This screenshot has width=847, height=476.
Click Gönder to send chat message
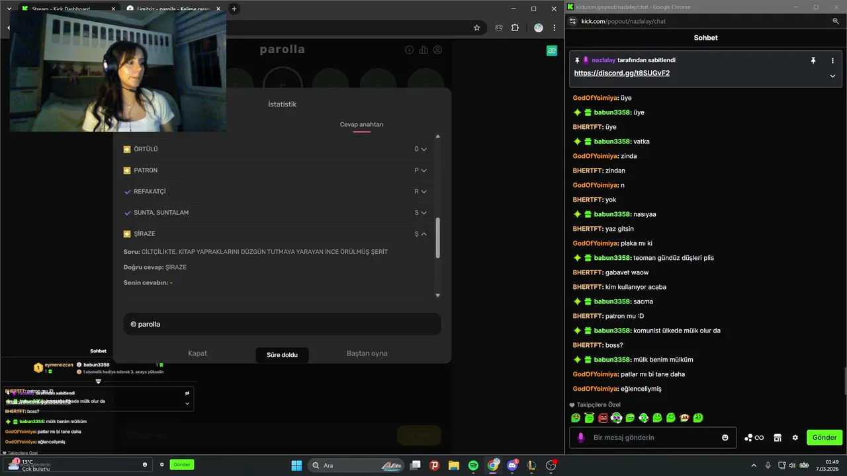[x=825, y=438]
